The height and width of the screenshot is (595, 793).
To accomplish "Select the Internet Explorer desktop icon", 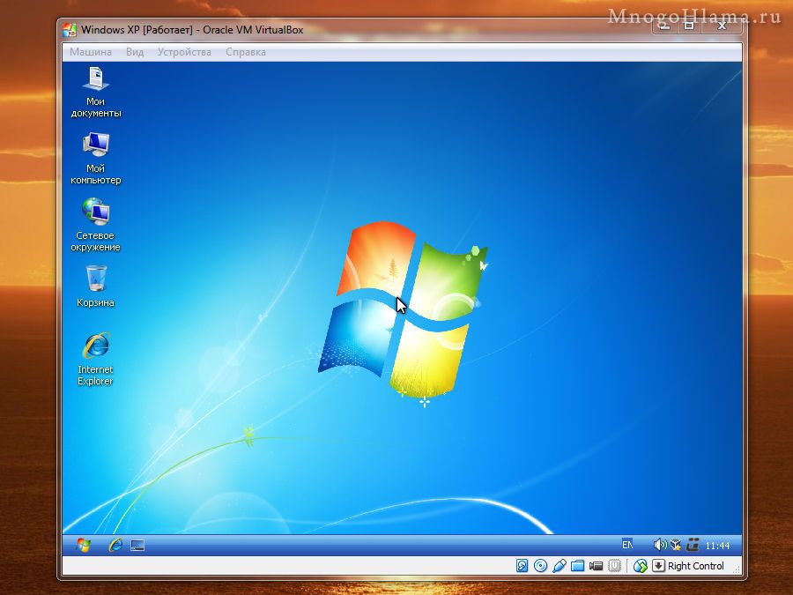I will pos(95,360).
